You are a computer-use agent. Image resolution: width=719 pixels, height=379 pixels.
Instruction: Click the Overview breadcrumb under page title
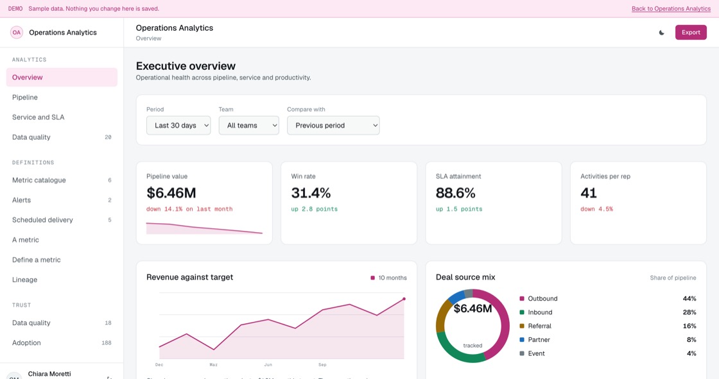coord(148,38)
